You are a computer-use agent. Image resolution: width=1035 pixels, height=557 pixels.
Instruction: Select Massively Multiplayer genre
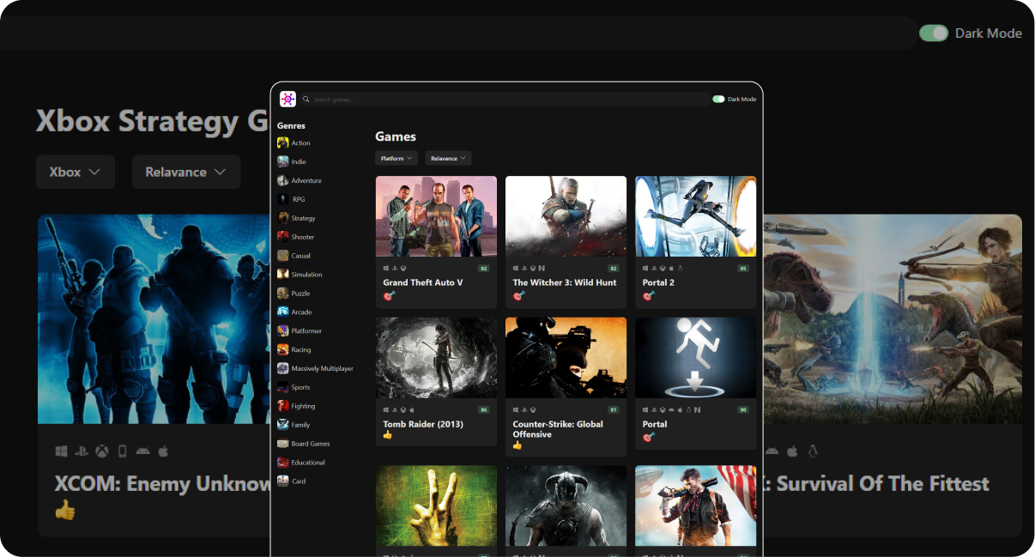click(x=322, y=368)
